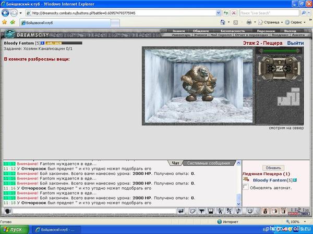Expand toolbar overflow chevron

(x=310, y=20)
